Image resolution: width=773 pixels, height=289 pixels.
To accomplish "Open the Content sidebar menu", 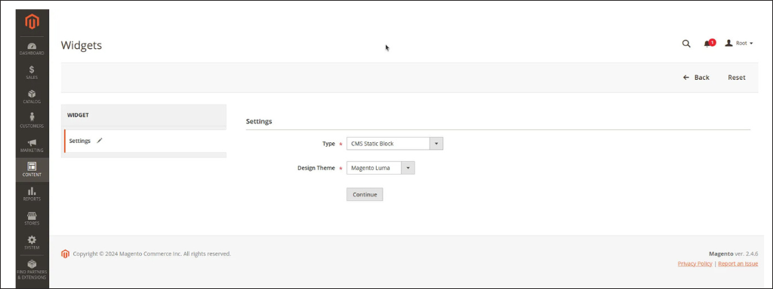I will [x=32, y=169].
